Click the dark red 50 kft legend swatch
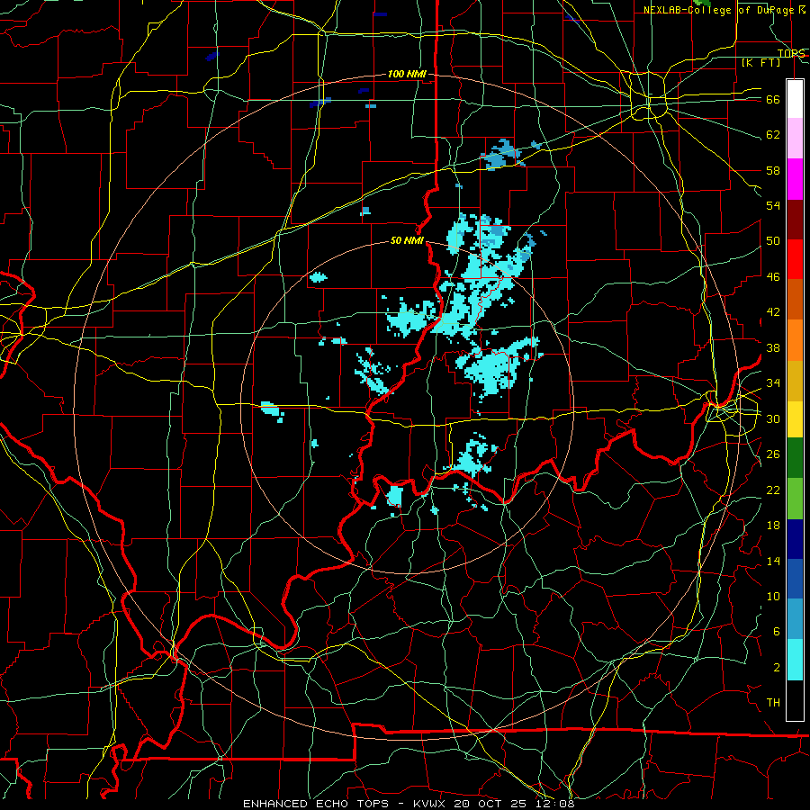 (795, 220)
